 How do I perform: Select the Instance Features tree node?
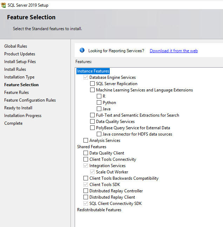(93, 71)
